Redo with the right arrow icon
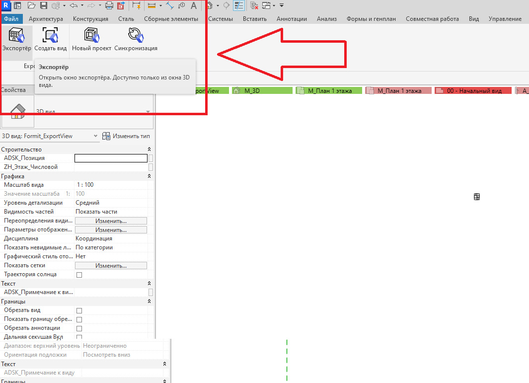Screen dimensions: 529x383 [91, 5]
